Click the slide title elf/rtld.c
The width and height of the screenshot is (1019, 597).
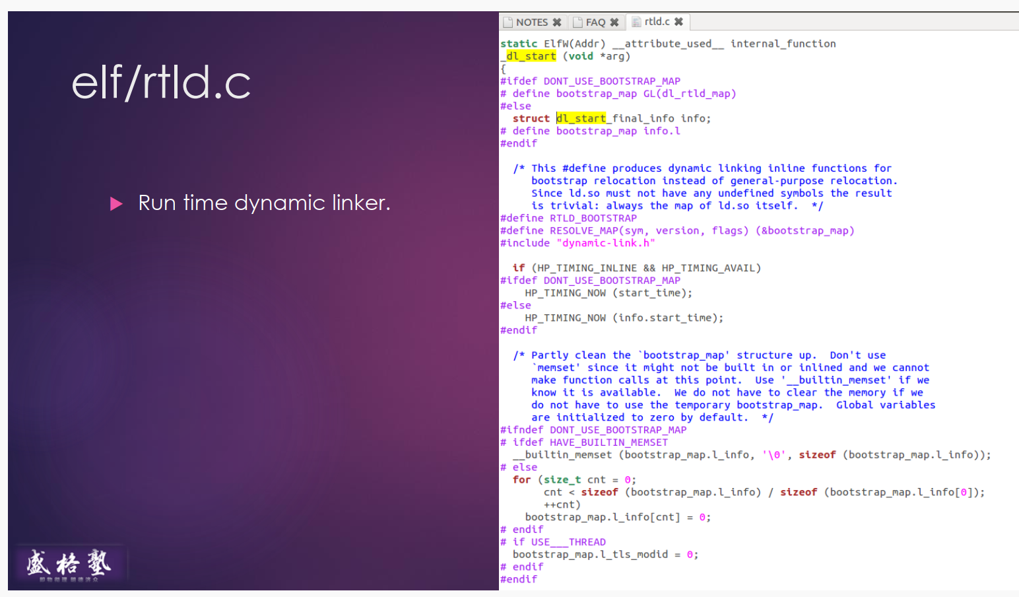click(x=161, y=83)
